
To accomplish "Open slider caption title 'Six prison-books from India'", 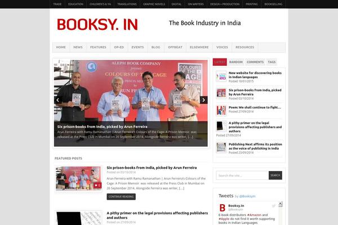I will coord(103,127).
